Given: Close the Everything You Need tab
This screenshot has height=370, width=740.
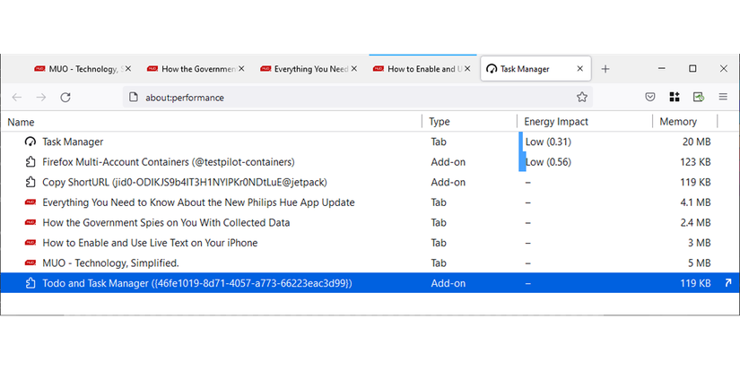Looking at the screenshot, I should (354, 69).
